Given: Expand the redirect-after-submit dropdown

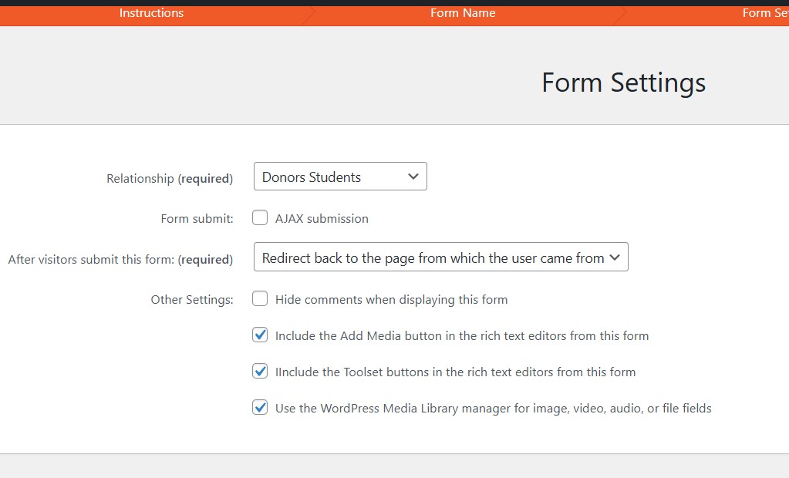Looking at the screenshot, I should (x=440, y=258).
